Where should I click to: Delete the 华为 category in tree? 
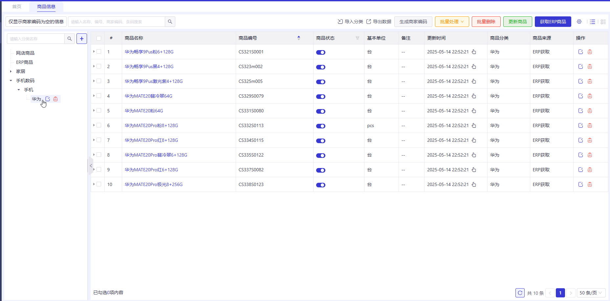tap(55, 99)
